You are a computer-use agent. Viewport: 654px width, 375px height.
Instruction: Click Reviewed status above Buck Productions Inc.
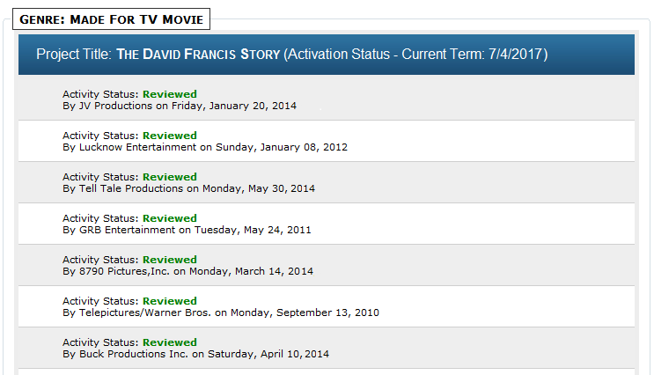coord(170,342)
